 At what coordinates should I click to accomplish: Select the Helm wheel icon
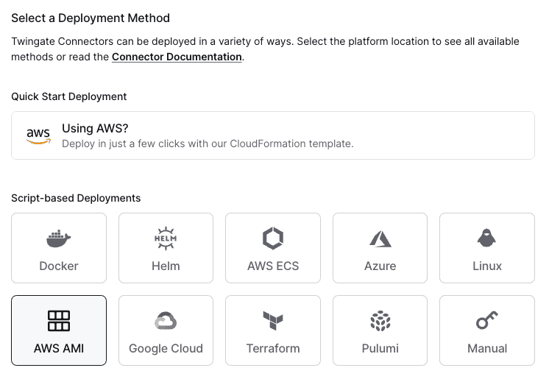tap(166, 238)
